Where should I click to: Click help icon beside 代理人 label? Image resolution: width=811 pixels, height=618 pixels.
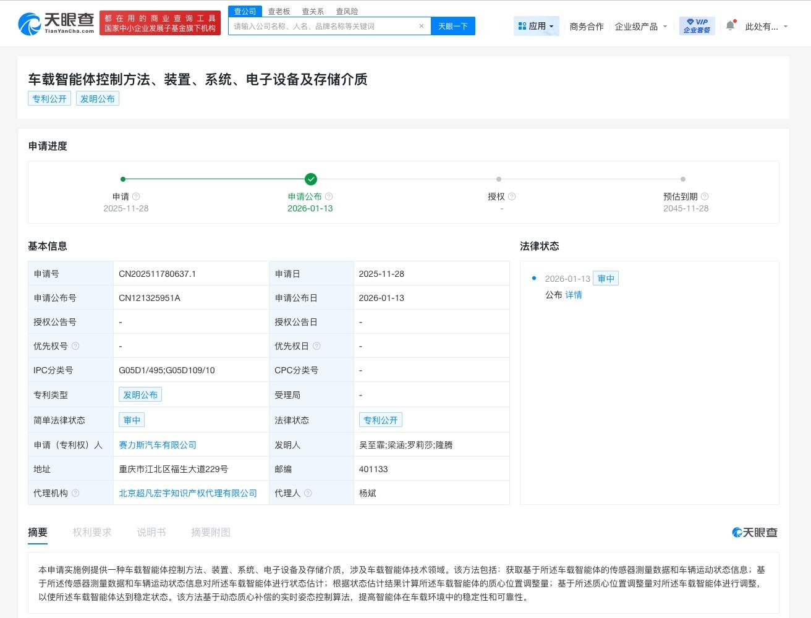pyautogui.click(x=308, y=493)
